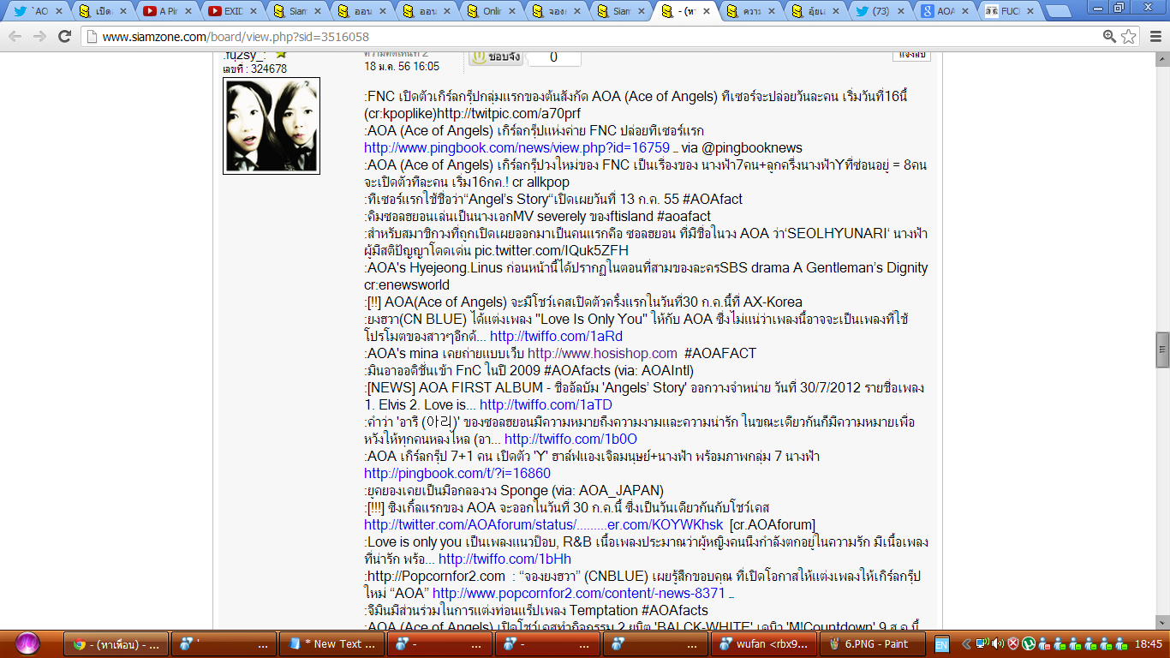
Task: Open the twitter.com/AOAforum status link
Action: coord(544,524)
